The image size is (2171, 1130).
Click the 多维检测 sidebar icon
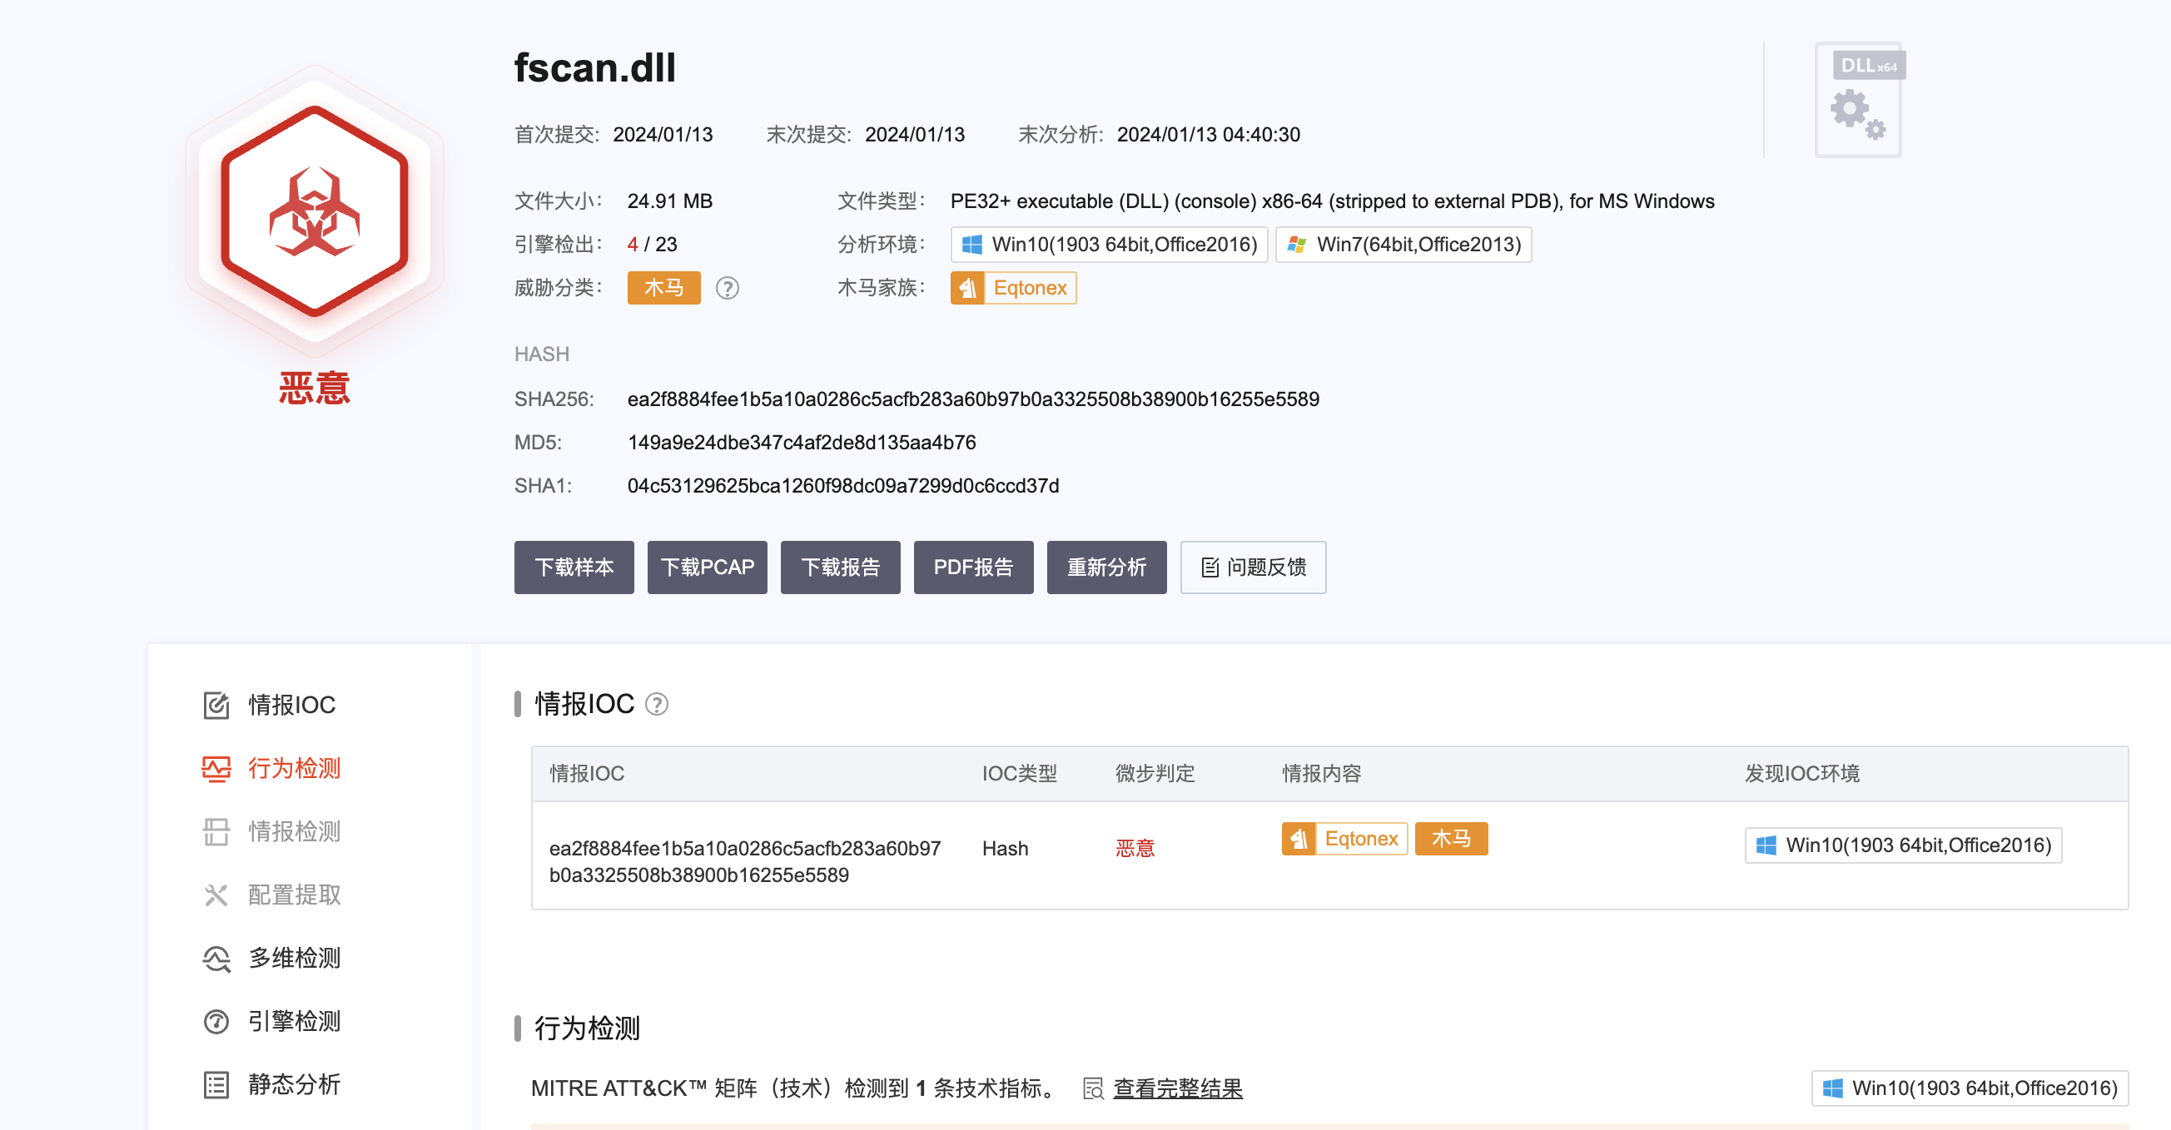(216, 958)
